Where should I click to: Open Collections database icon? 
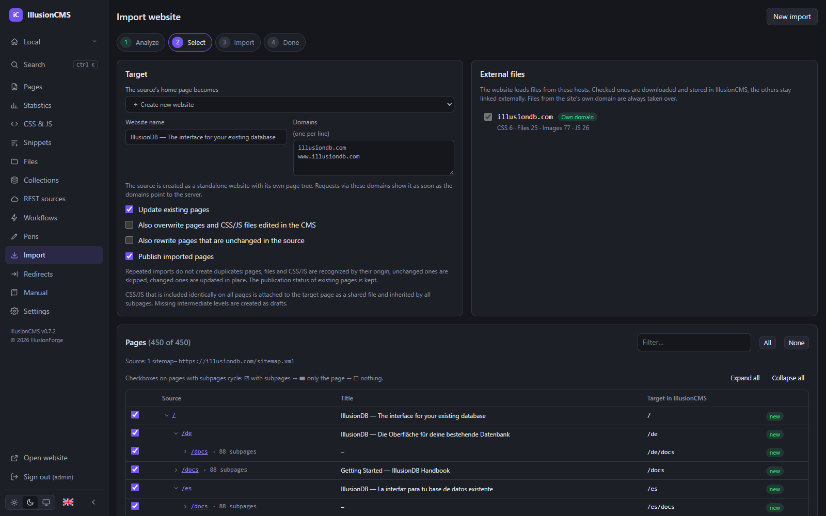(14, 180)
